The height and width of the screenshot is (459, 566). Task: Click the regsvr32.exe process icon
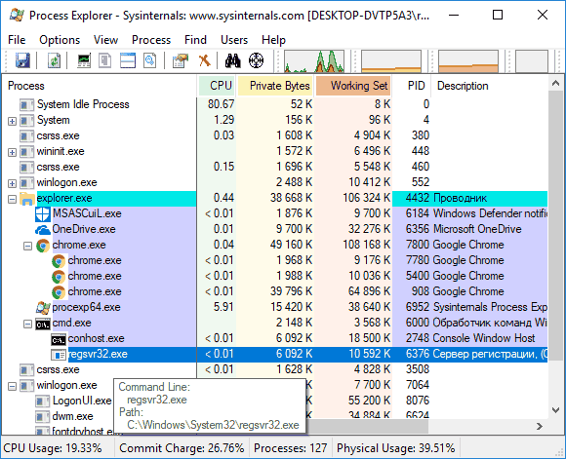click(59, 355)
